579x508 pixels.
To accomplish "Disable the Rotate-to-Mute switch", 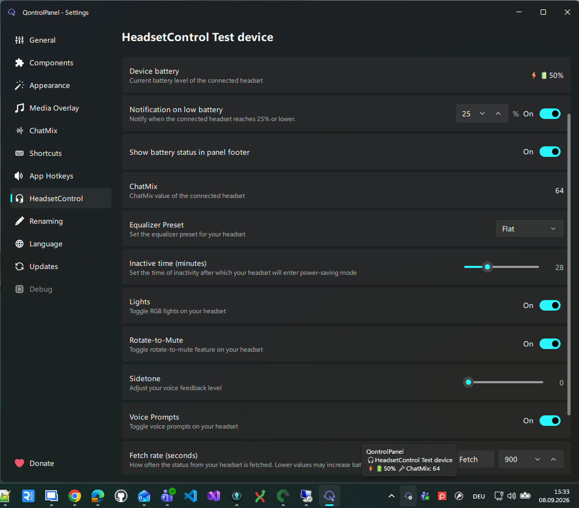I will [x=550, y=344].
